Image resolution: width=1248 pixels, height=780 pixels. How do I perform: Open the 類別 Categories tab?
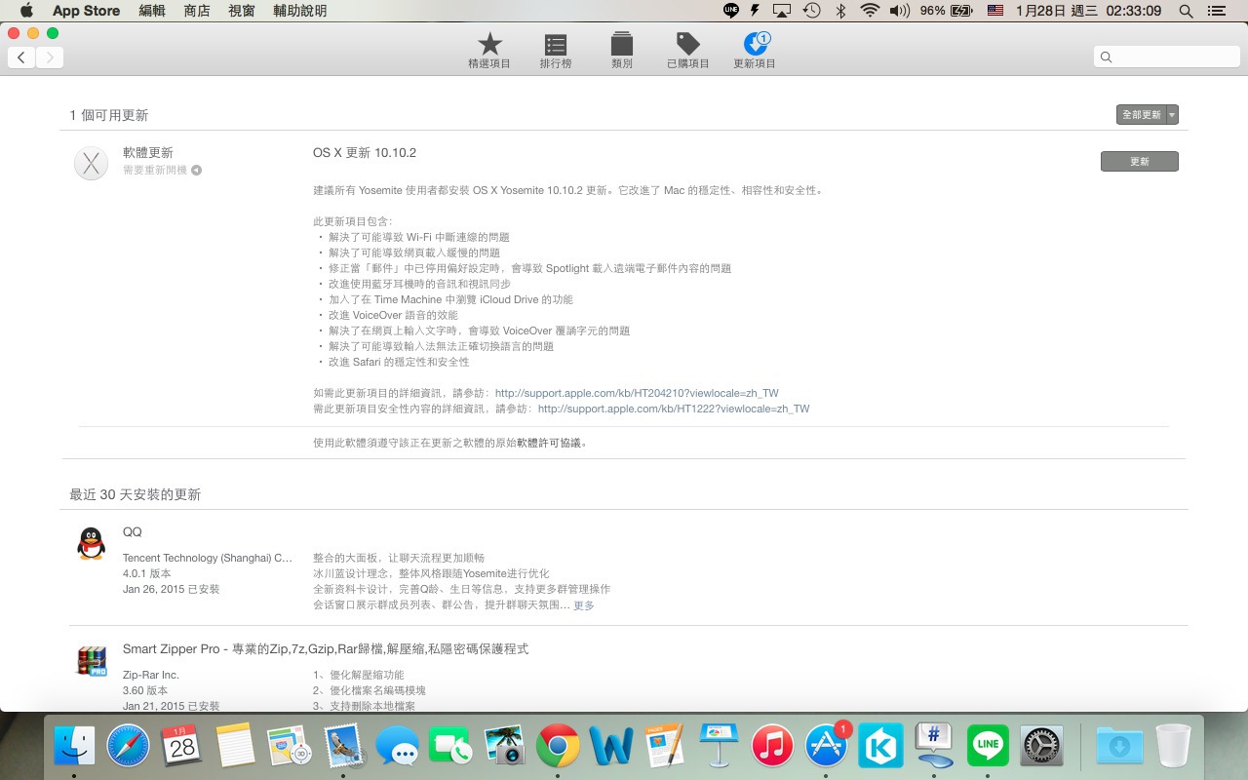(622, 50)
